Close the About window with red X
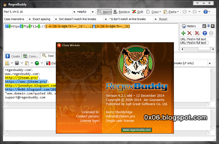 coord(59,45)
